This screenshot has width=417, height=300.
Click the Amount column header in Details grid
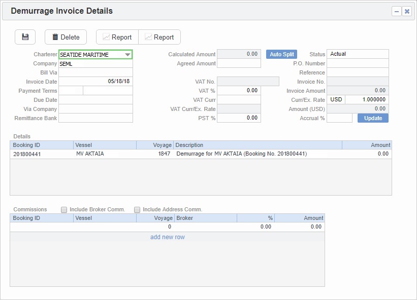pyautogui.click(x=380, y=144)
